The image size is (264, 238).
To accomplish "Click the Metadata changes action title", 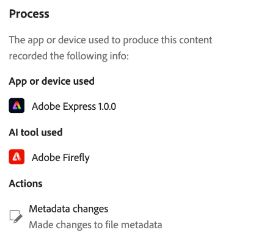I will pyautogui.click(x=68, y=209).
